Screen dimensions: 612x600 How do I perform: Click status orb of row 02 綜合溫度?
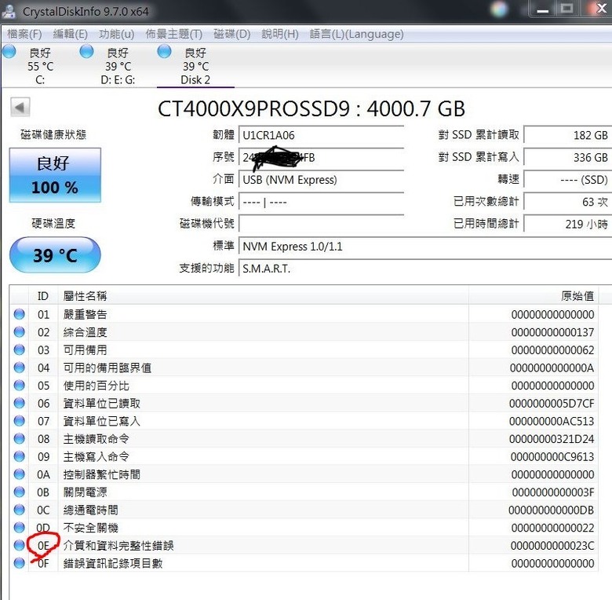point(19,332)
